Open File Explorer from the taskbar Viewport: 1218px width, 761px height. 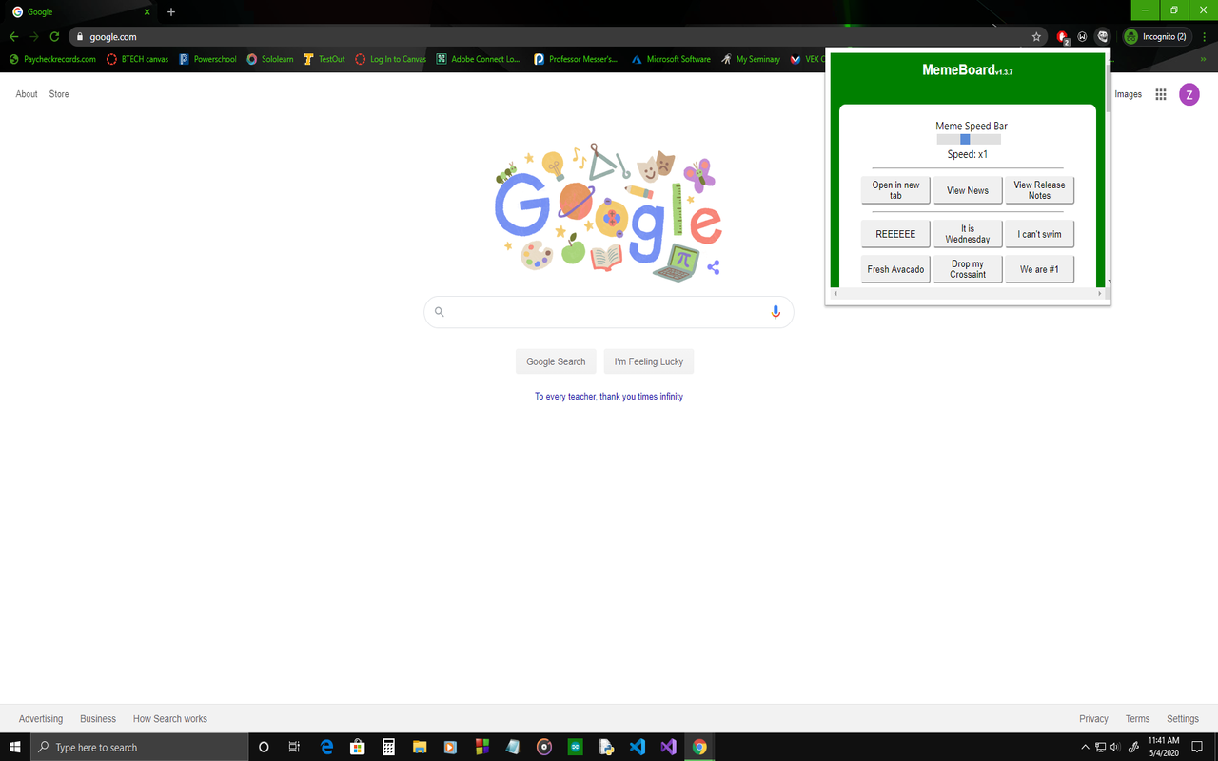point(420,747)
